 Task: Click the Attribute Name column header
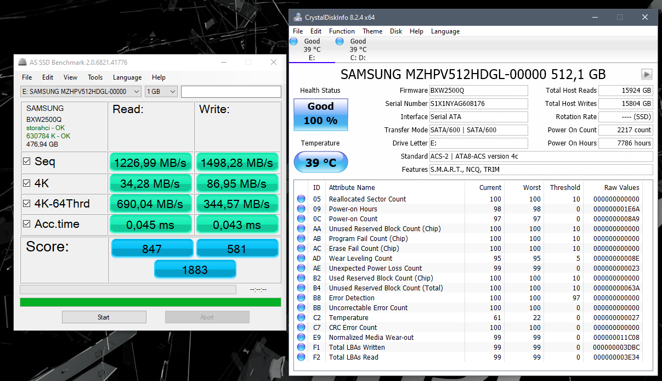352,187
